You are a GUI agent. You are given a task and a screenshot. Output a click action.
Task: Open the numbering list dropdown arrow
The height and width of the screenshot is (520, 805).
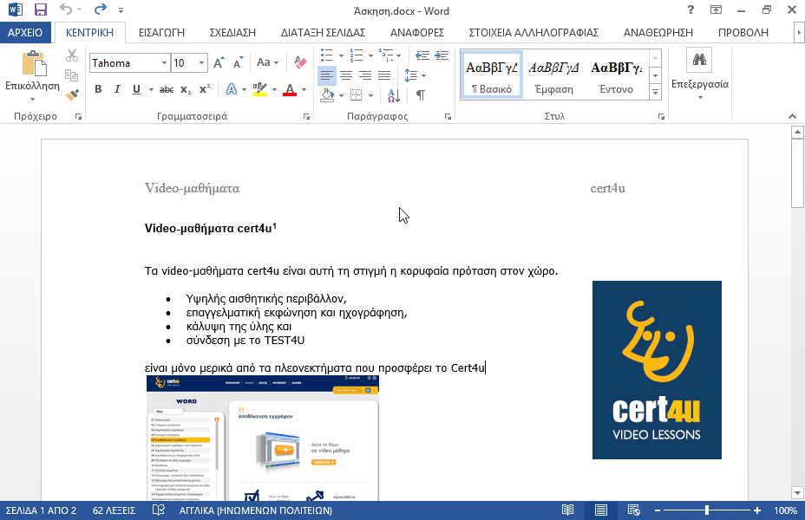click(x=370, y=55)
